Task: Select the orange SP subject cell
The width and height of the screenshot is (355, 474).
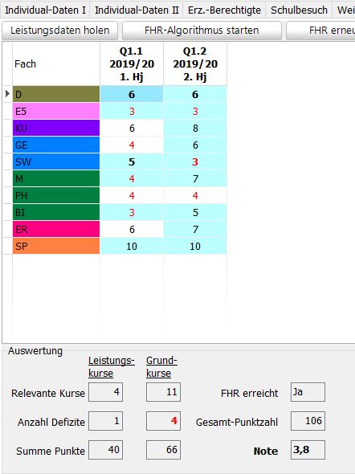Action: [x=56, y=246]
